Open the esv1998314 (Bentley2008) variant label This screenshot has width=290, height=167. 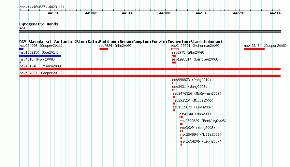pyautogui.click(x=195, y=59)
